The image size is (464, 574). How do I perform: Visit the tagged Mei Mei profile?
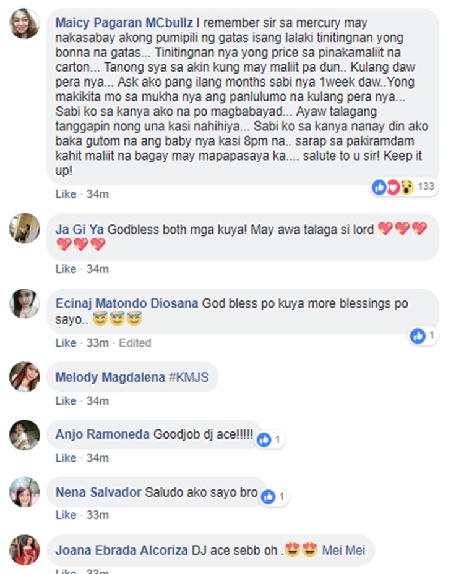click(x=343, y=550)
